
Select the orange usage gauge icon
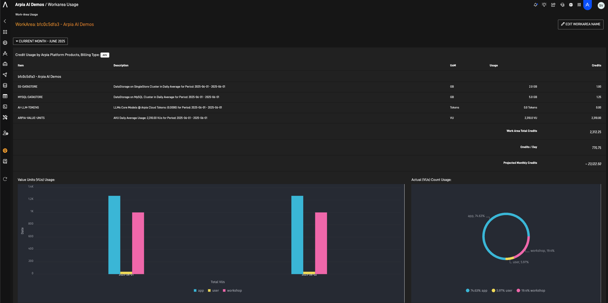pyautogui.click(x=5, y=151)
